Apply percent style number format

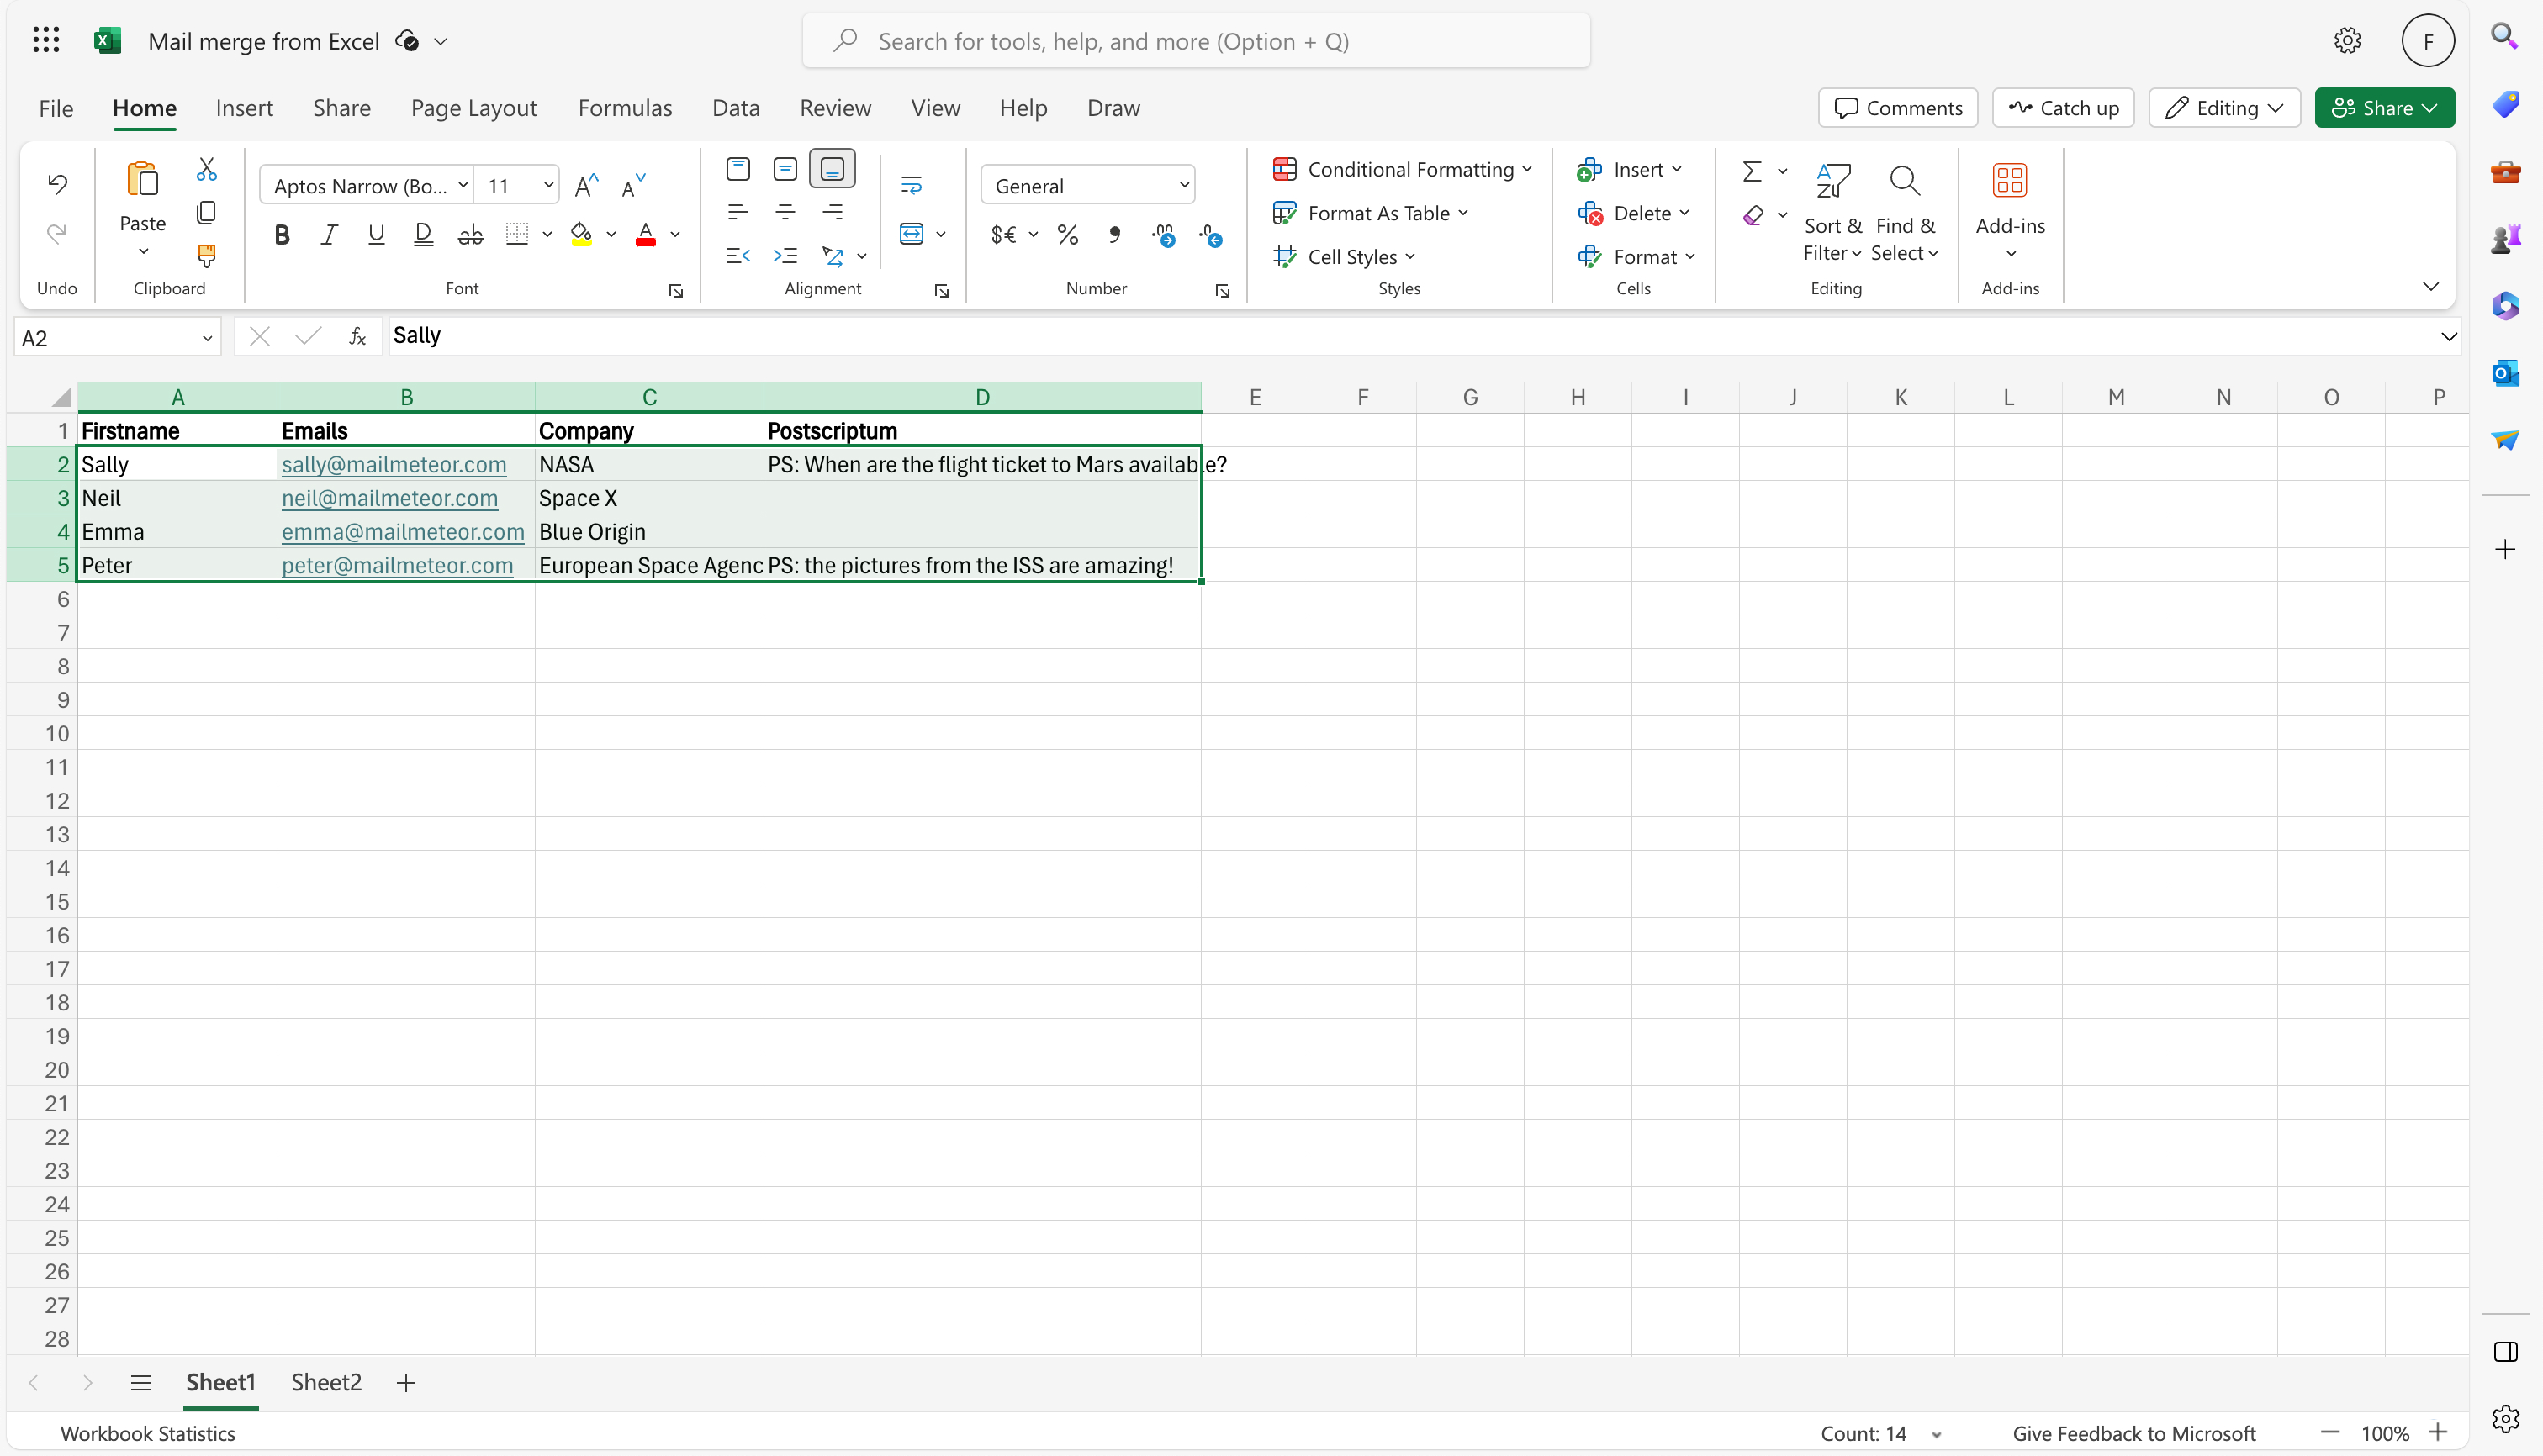click(1067, 235)
